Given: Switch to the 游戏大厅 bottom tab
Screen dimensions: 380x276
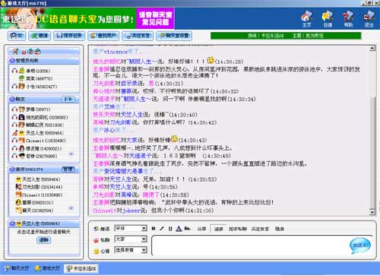Looking at the screenshot, I should coord(48,268).
